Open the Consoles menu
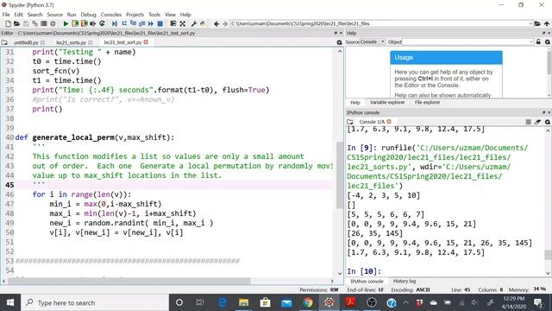552x311 pixels. click(x=111, y=15)
